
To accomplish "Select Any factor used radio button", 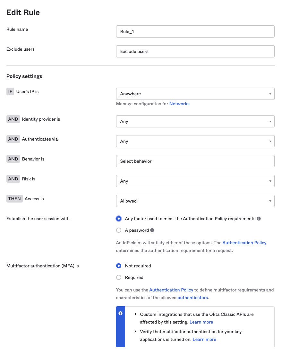I will 119,219.
